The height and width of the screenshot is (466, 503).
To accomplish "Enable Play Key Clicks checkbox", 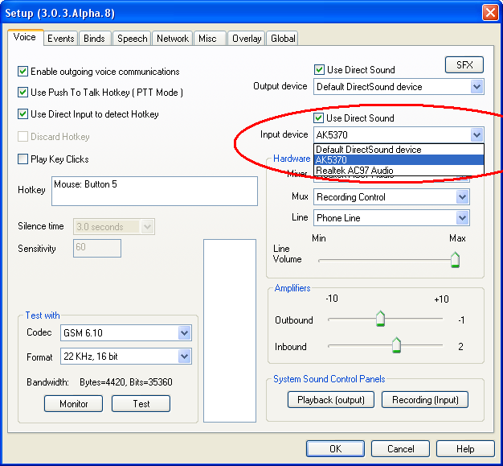I will coord(23,159).
